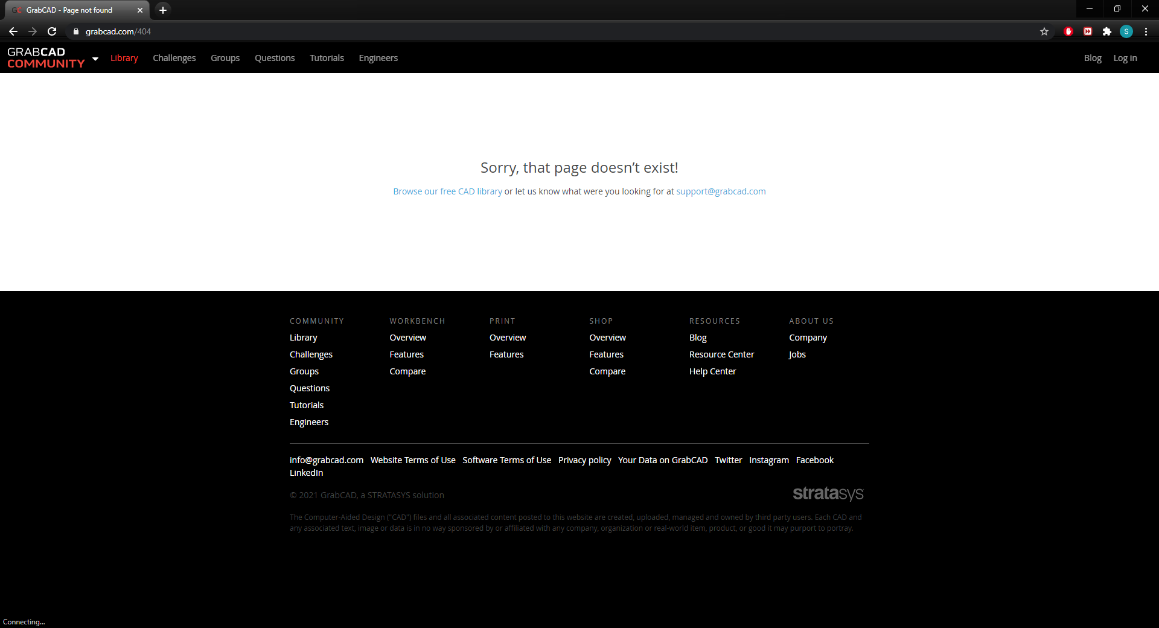The height and width of the screenshot is (628, 1159).
Task: Open Shop Compare footer link
Action: (607, 371)
